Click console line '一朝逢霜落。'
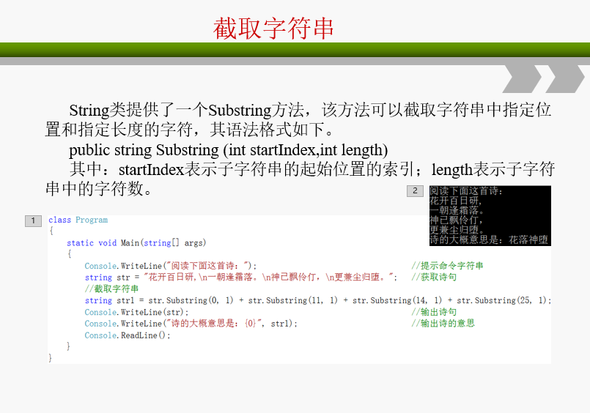 [x=457, y=210]
